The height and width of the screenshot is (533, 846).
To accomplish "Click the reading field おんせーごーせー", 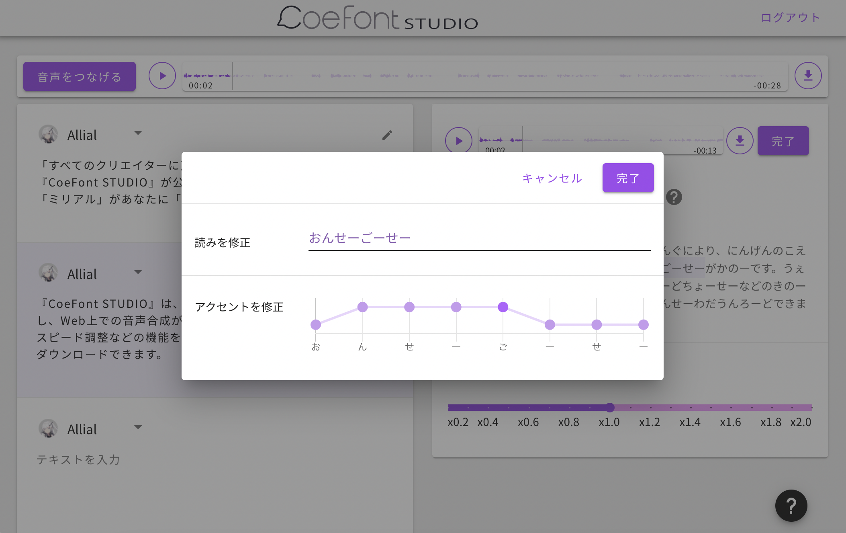I will pyautogui.click(x=479, y=239).
